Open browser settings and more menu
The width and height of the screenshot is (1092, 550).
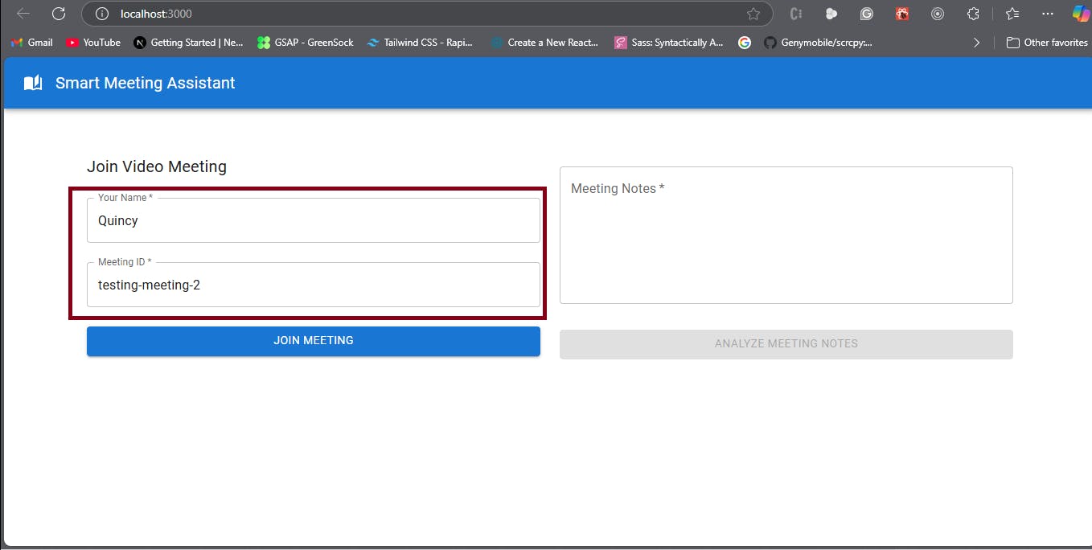(x=1047, y=14)
